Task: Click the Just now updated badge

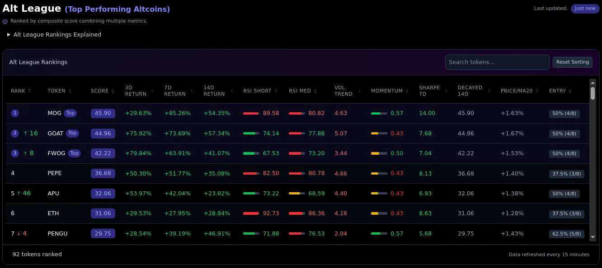Action: point(585,9)
